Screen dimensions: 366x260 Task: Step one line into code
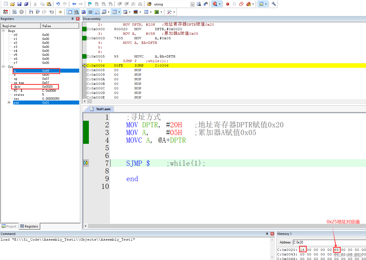pos(31,12)
